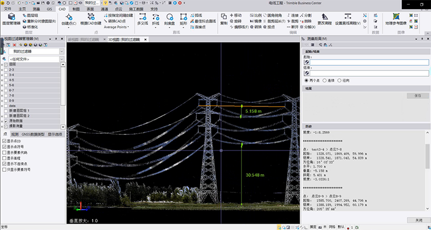Click the 连接点 button

[x=198, y=27]
